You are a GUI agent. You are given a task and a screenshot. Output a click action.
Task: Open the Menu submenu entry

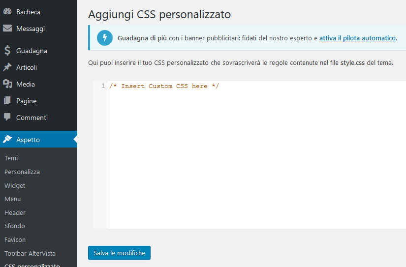point(13,199)
